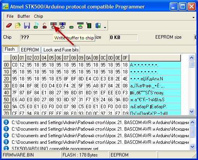
Task: Click the hex grid scroll down arrow
Action: [x=191, y=111]
